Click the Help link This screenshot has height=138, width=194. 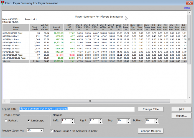(x=187, y=7)
